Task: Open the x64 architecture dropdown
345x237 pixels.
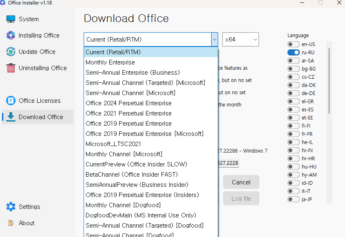Action: coord(241,40)
